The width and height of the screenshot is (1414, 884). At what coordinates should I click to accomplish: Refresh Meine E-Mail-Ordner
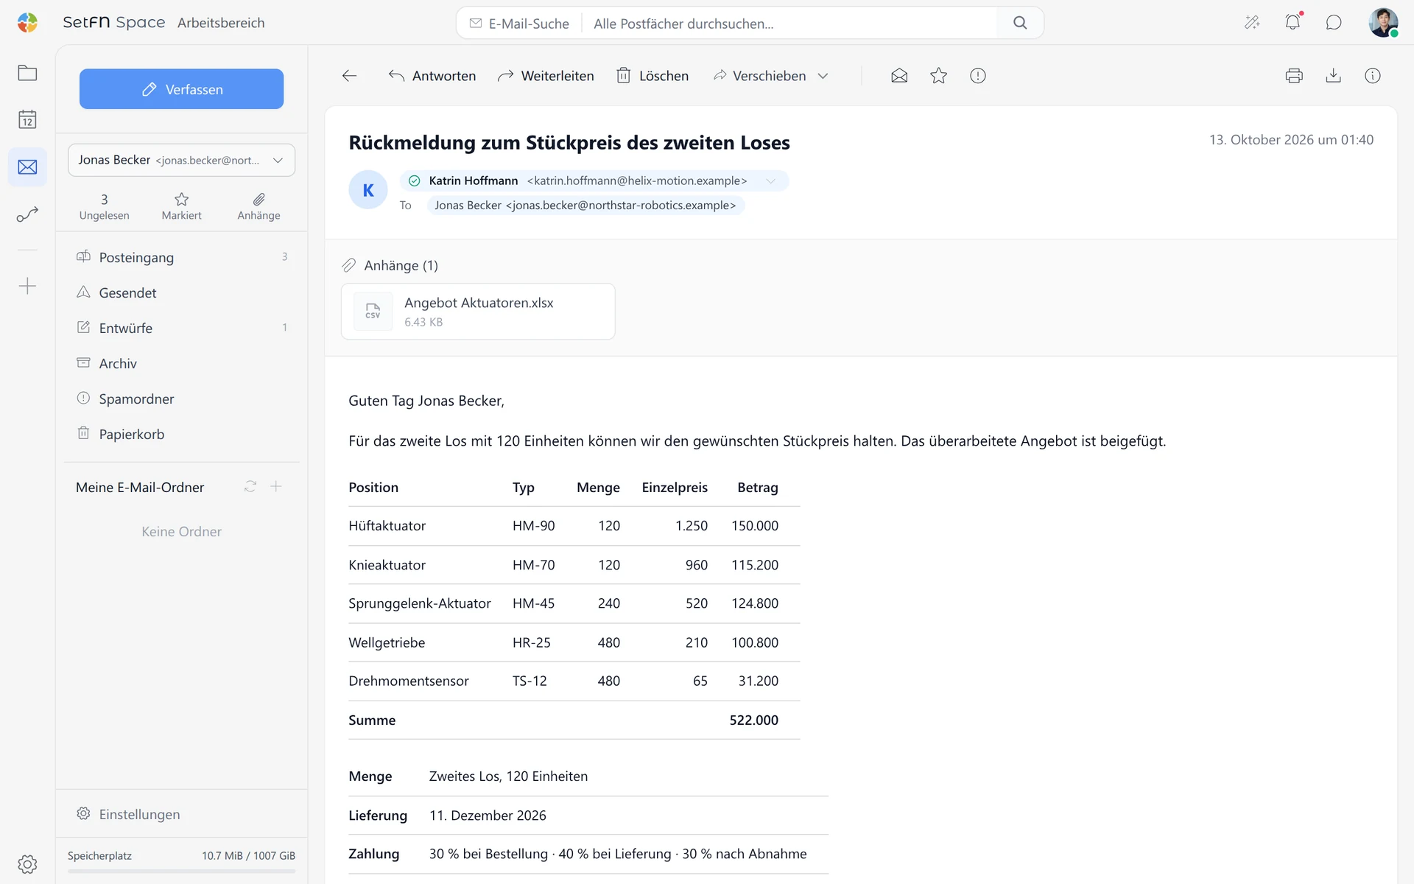(x=250, y=487)
